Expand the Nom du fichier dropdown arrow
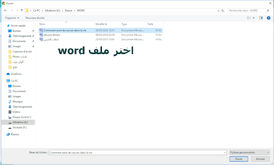The height and width of the screenshot is (165, 274). pyautogui.click(x=225, y=153)
